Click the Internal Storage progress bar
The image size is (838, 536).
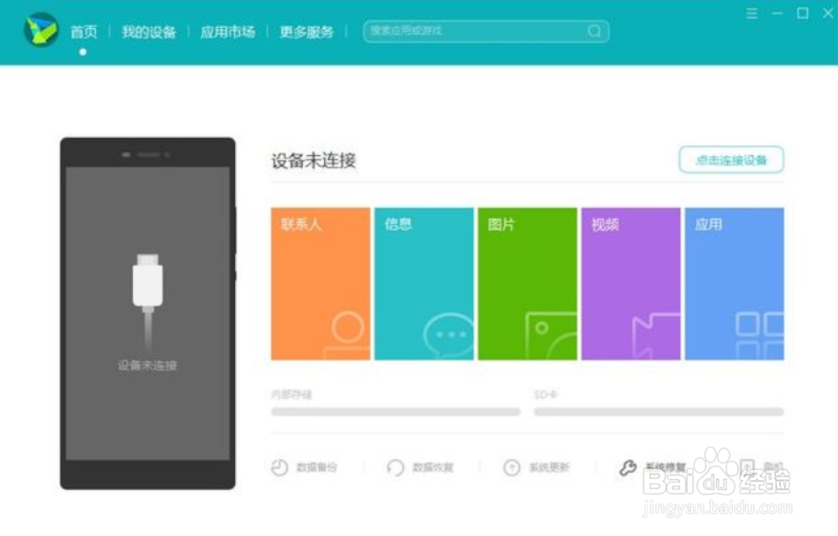coord(394,411)
